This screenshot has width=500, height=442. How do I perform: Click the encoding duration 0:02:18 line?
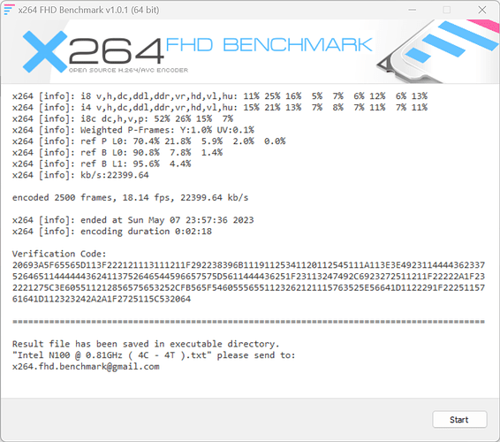(112, 232)
